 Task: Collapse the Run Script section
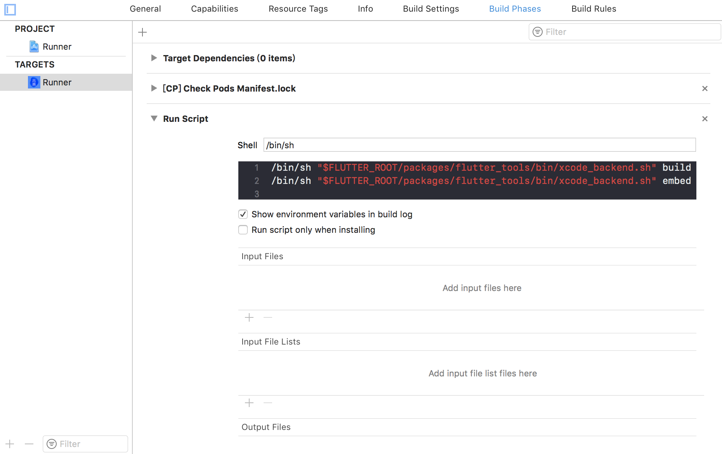(154, 118)
